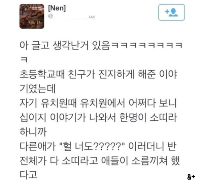Click the lone ㅋ on the second line
The image size is (202, 186).
pos(24,60)
